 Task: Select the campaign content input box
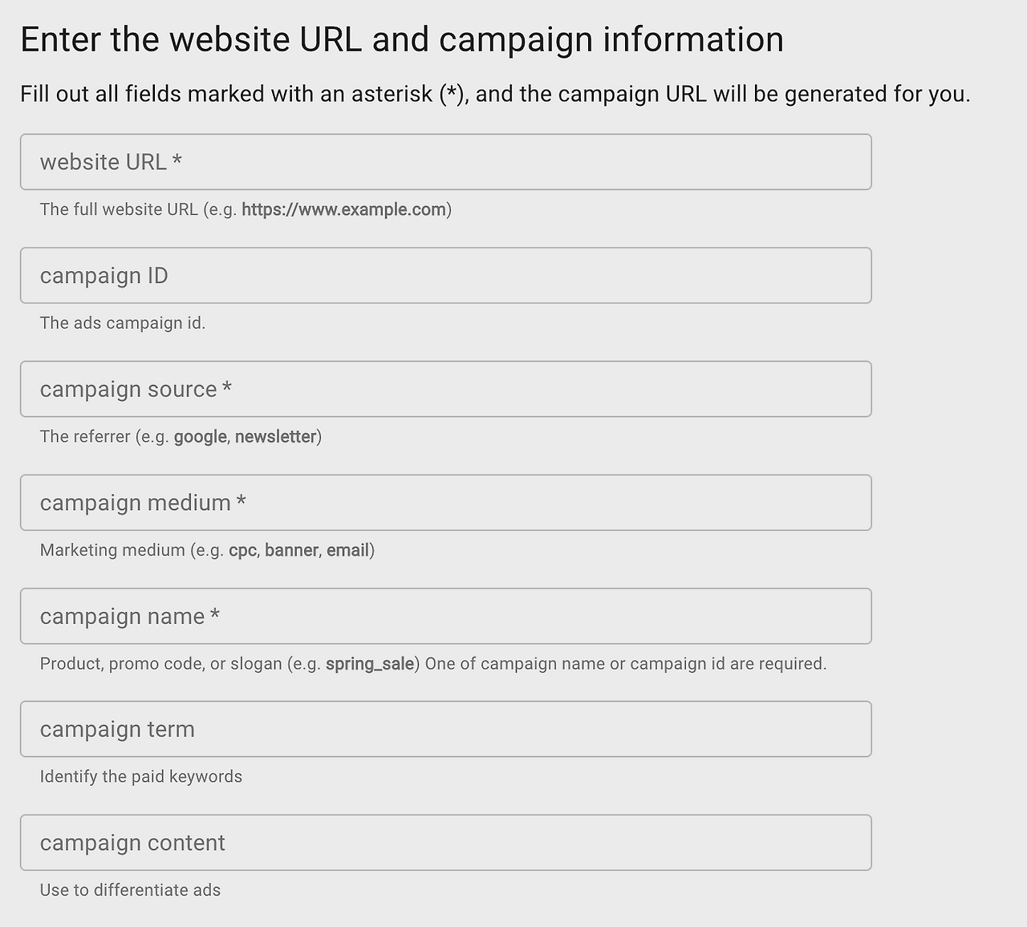[445, 843]
